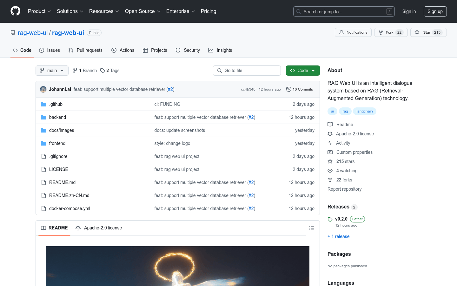Open the README outline list icon

tap(311, 228)
